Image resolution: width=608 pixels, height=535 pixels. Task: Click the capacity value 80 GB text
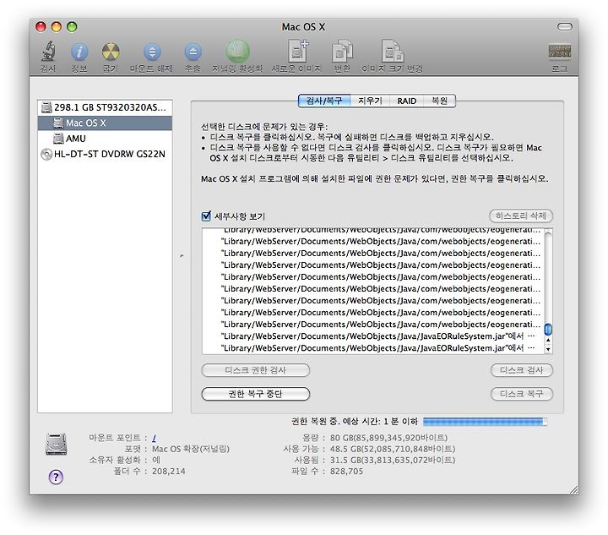[388, 438]
